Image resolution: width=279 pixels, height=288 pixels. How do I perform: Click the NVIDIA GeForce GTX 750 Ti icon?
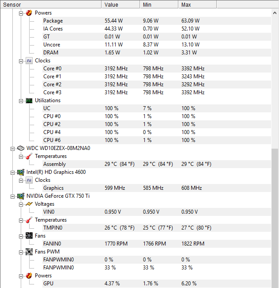pos(20,196)
